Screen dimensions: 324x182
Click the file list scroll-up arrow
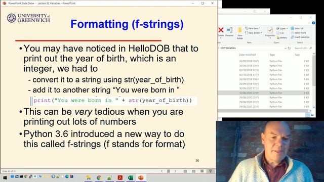point(314,54)
